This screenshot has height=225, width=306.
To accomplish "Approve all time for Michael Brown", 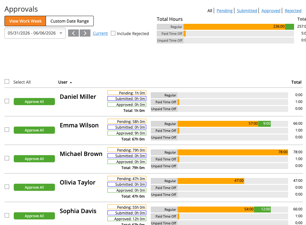I will pyautogui.click(x=34, y=159).
